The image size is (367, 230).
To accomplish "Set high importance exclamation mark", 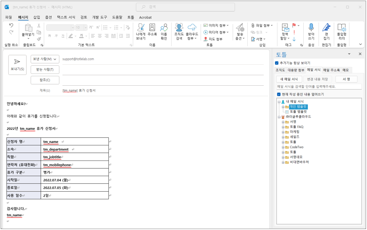I will pyautogui.click(x=294, y=32).
